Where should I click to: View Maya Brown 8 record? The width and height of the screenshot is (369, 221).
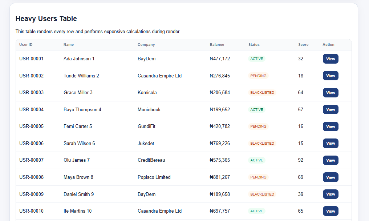[x=331, y=177]
